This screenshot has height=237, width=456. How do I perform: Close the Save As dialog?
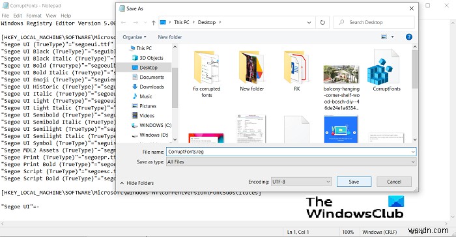point(412,8)
